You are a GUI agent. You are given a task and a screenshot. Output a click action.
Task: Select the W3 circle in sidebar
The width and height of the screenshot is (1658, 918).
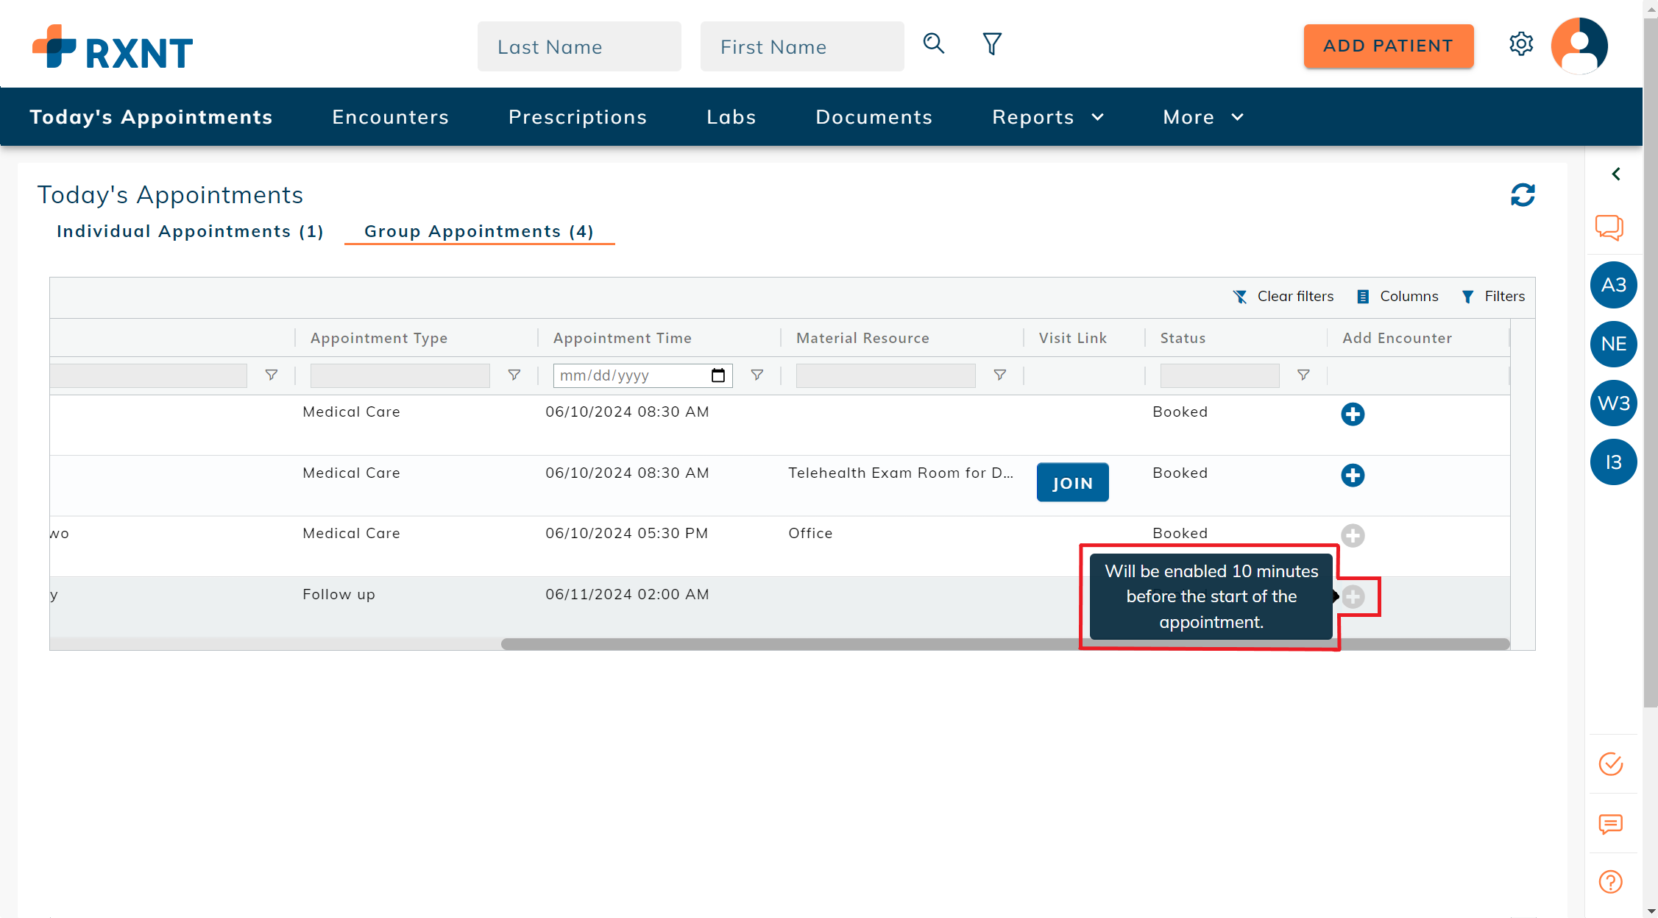[1613, 403]
